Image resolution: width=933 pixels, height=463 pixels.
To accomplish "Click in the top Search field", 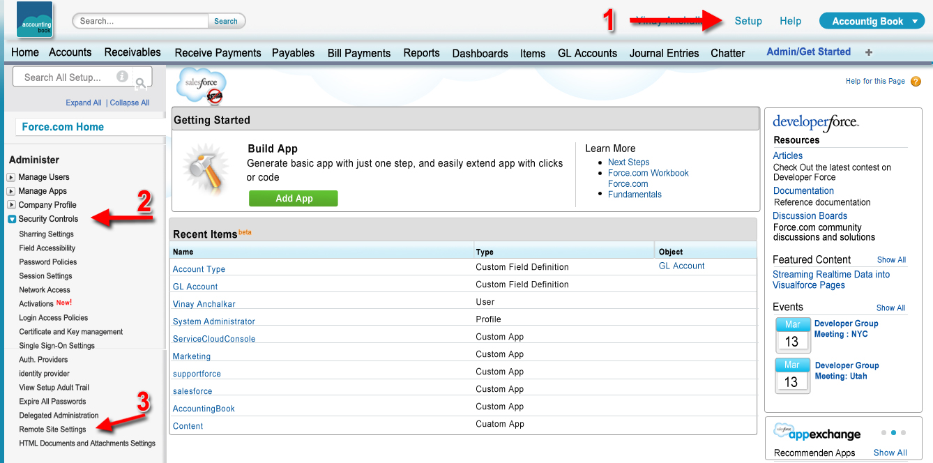I will click(140, 21).
